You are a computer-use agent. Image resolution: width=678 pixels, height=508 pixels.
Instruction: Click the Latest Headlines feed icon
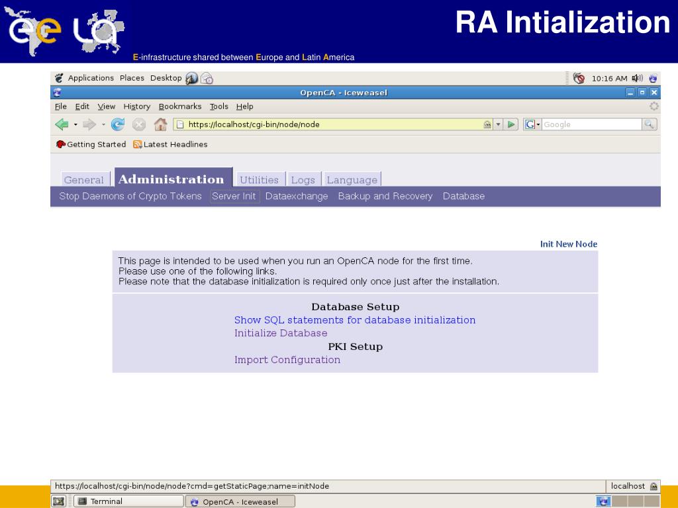138,144
